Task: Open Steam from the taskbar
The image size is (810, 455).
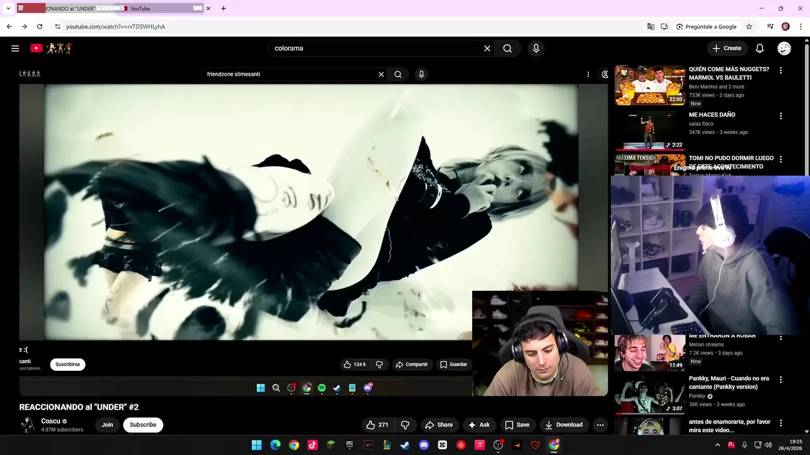Action: (405, 445)
